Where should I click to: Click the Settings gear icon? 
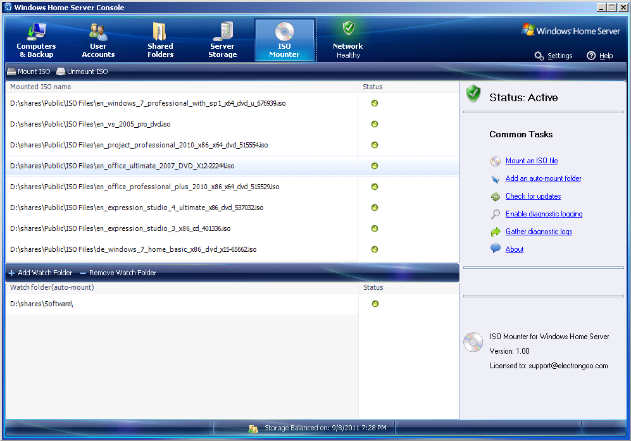539,56
